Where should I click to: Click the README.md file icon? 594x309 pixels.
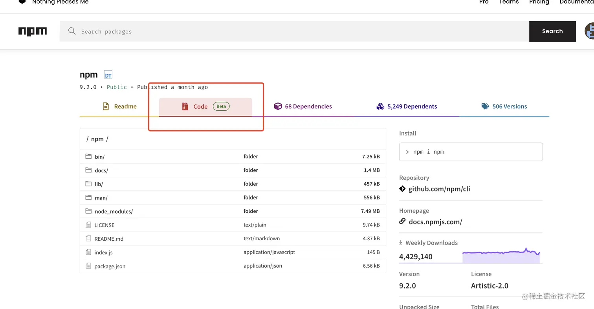coord(88,238)
